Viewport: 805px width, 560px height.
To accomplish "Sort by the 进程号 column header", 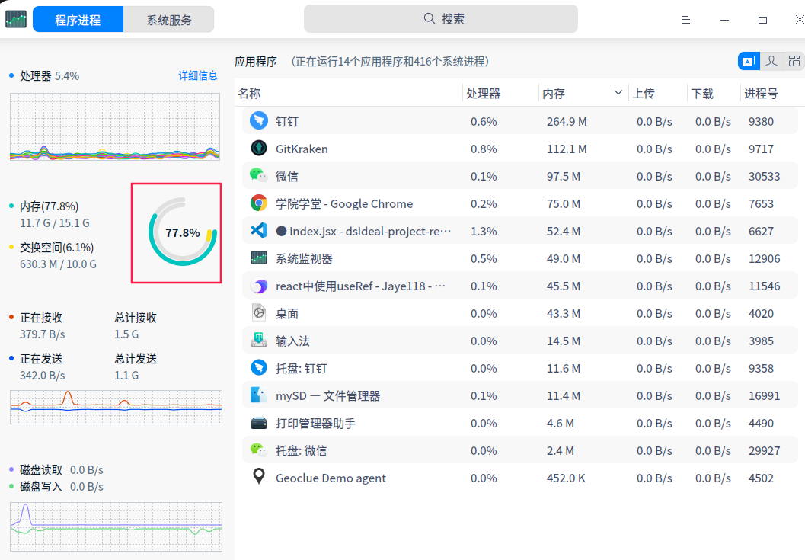I will click(x=761, y=94).
